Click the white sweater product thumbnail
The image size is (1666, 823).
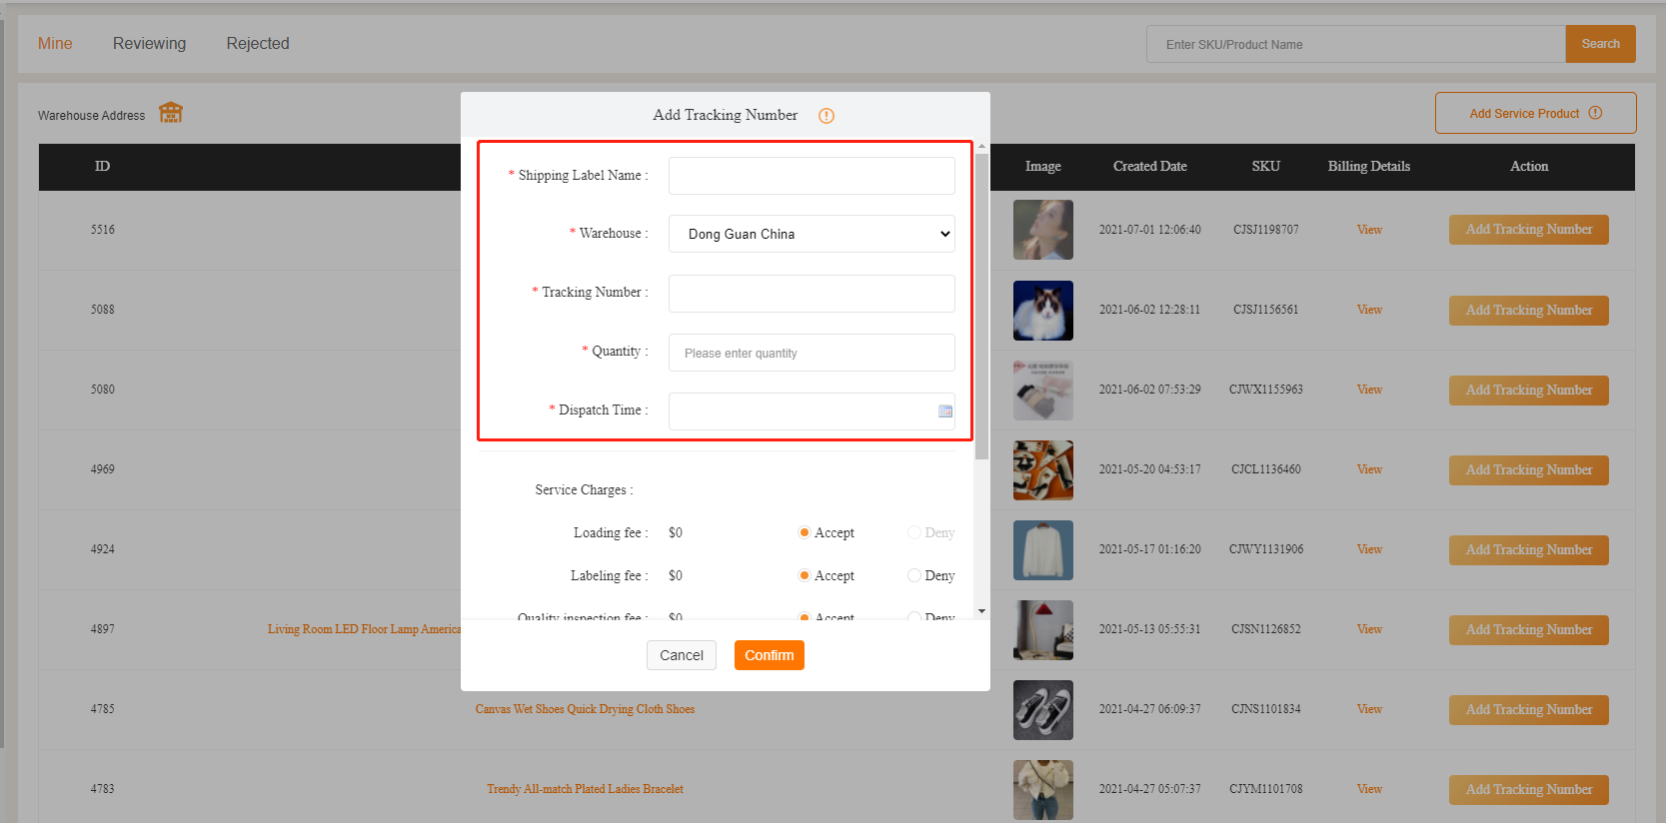click(1042, 549)
